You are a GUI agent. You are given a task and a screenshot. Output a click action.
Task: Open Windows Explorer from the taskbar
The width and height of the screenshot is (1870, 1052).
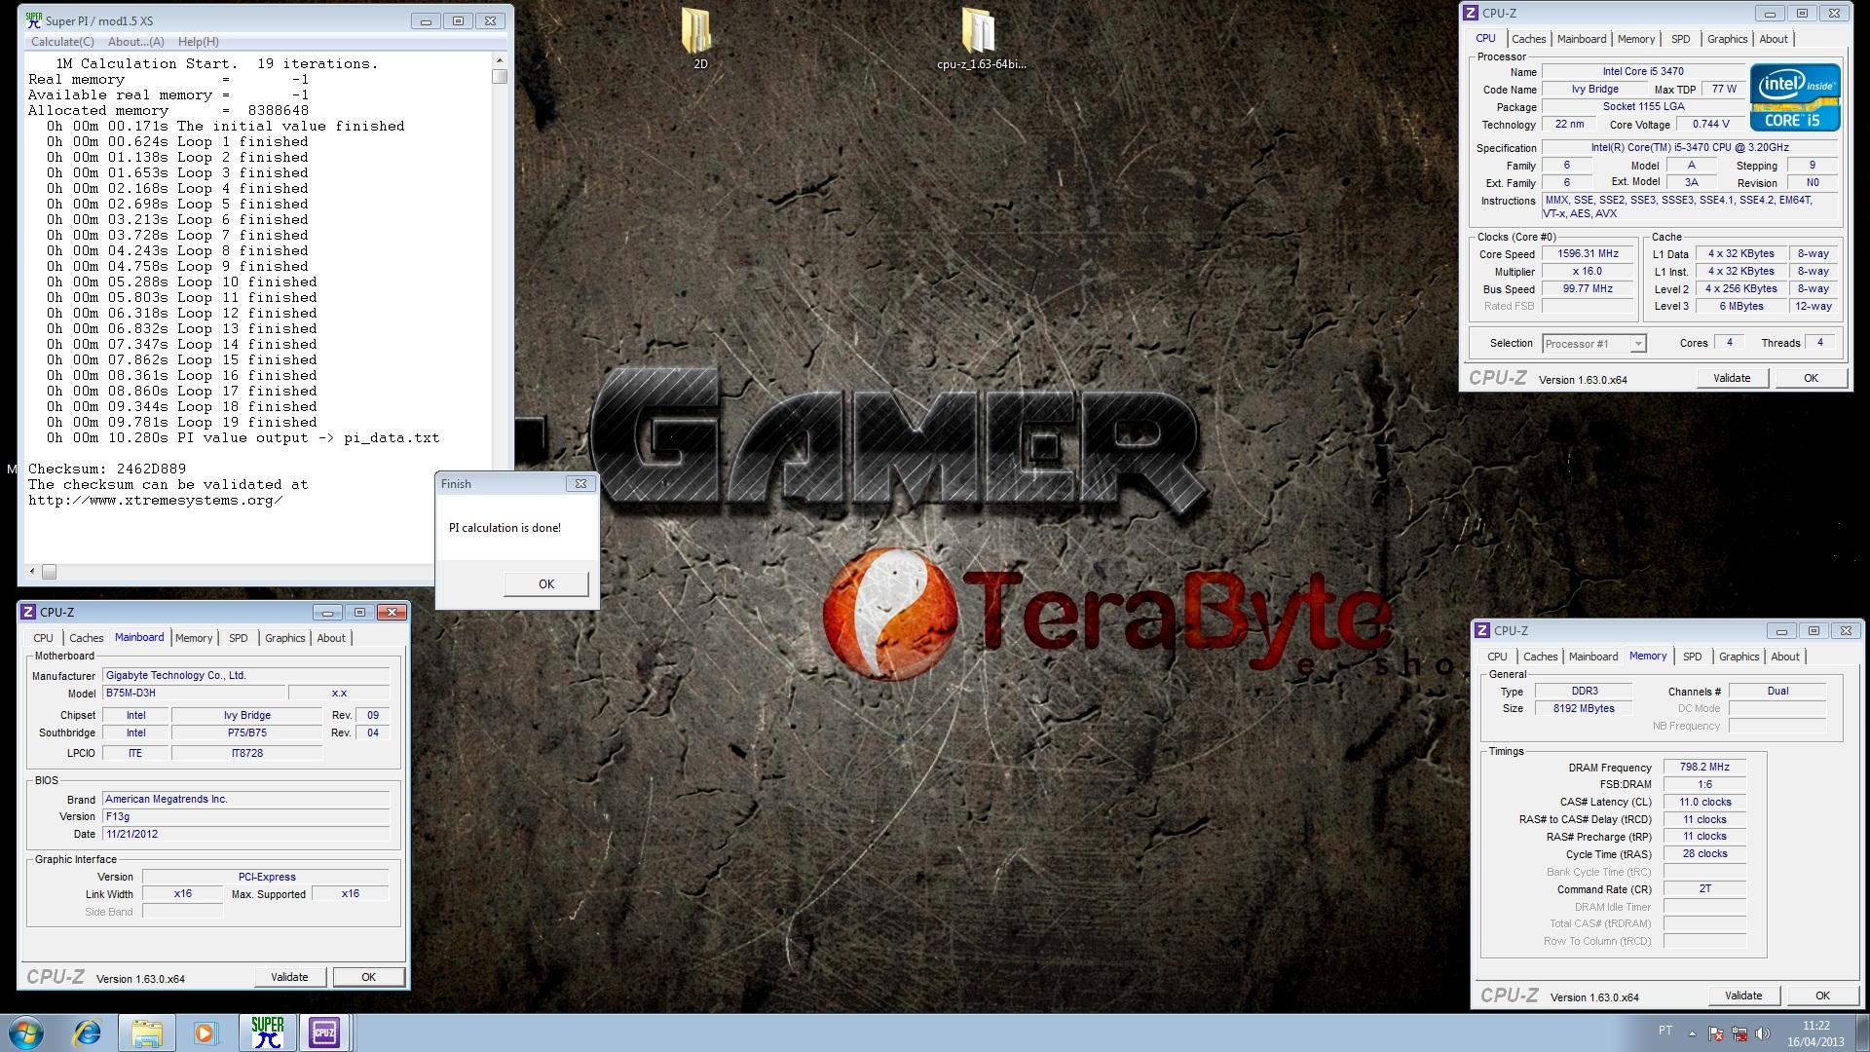coord(146,1033)
